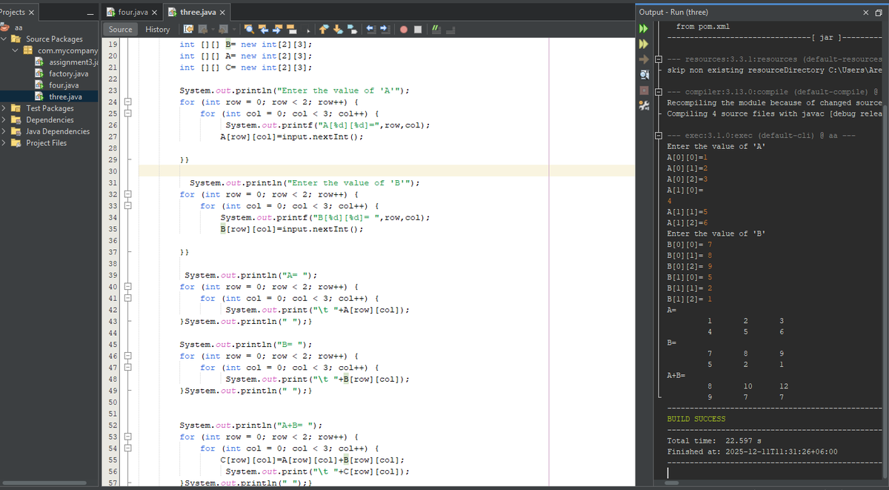
Task: Click green Re-run icon in Output
Action: [x=644, y=29]
